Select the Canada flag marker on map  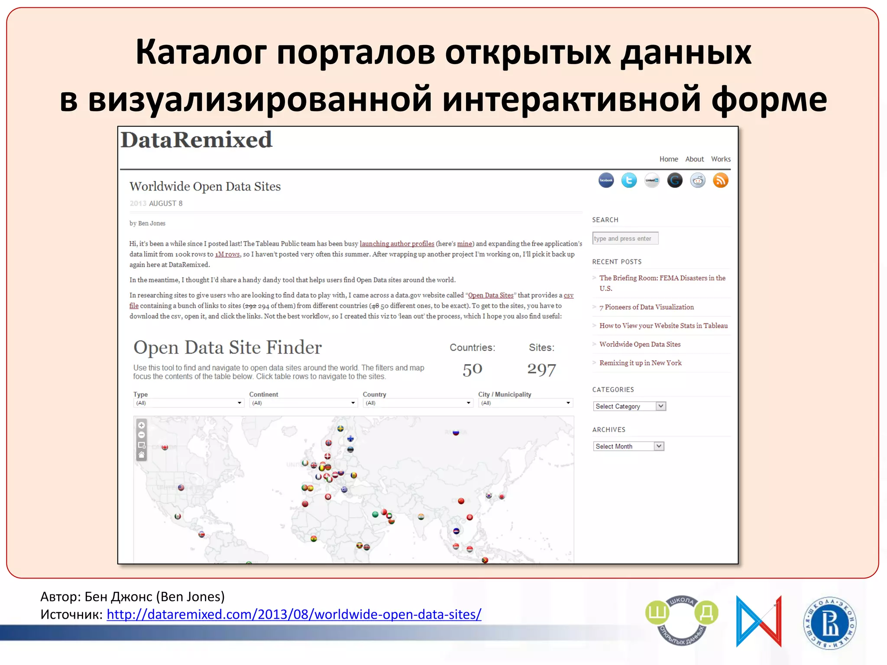tap(165, 447)
